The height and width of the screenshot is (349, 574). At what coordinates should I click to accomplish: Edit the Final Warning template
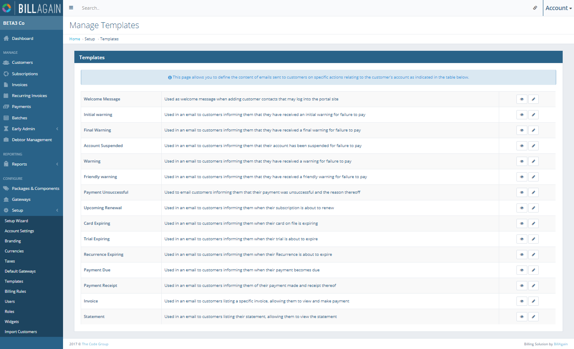[x=533, y=130]
